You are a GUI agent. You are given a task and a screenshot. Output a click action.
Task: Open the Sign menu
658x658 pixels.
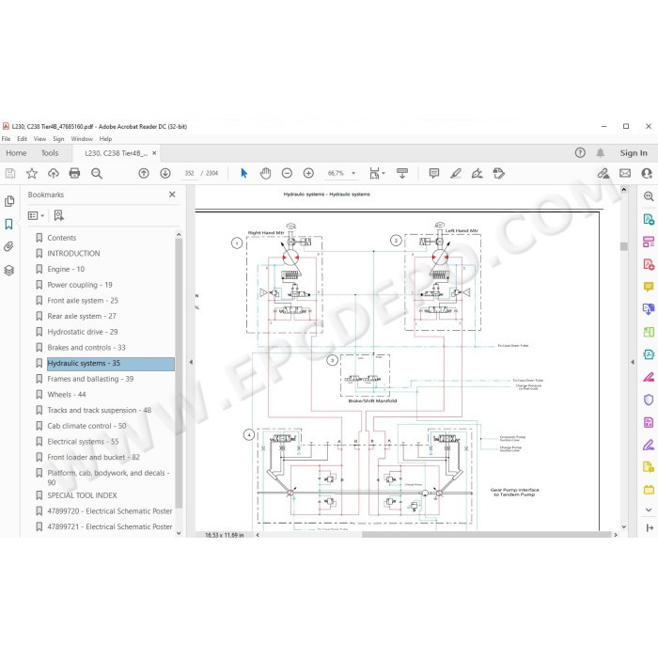pos(58,139)
